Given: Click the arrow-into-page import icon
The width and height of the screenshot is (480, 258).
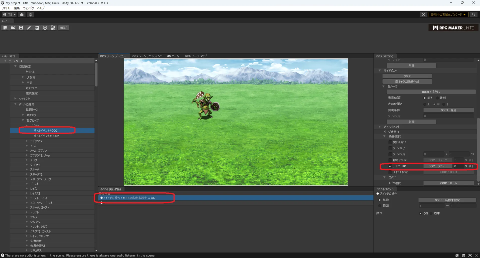Looking at the screenshot, I should [37, 28].
